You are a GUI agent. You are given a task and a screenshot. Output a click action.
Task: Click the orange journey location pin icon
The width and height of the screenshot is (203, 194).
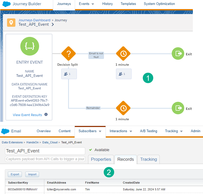[11, 23]
